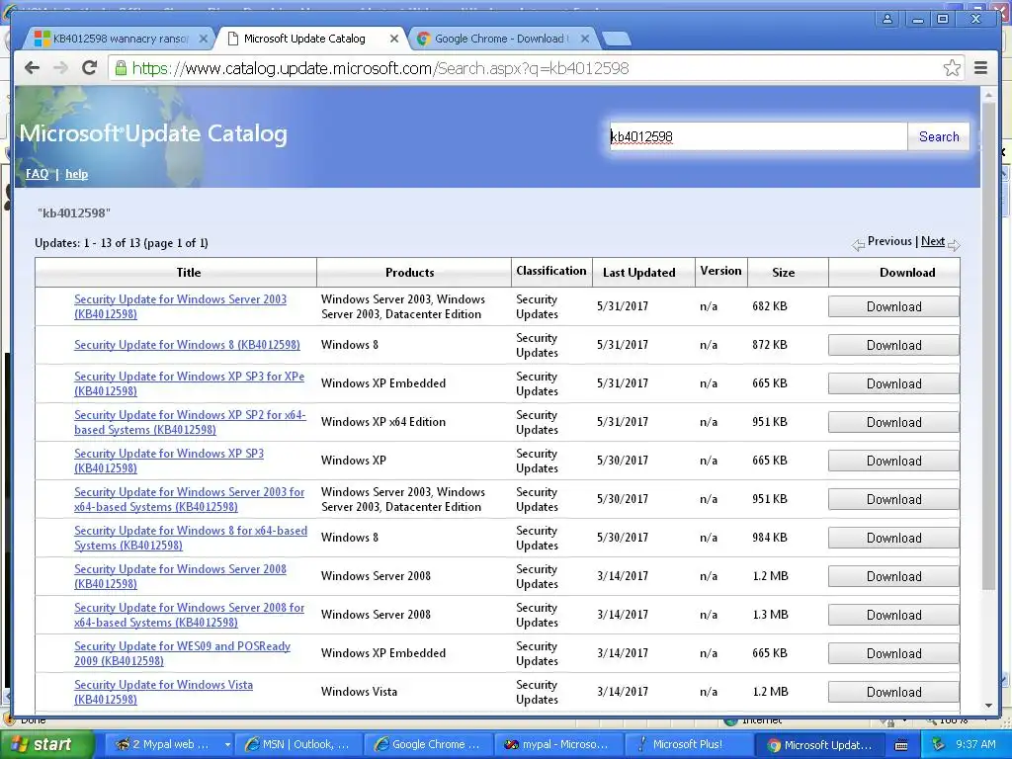Open Security Update for Windows Server 2008 (KB4012598)
This screenshot has width=1012, height=759.
tap(180, 576)
